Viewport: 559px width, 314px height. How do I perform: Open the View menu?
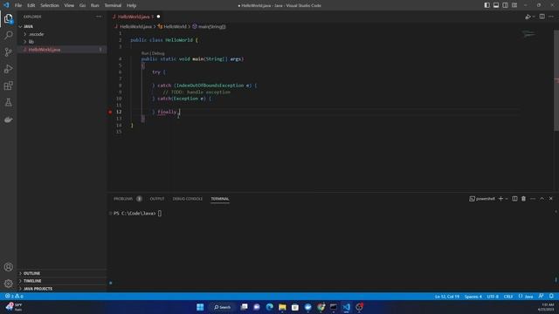(69, 5)
